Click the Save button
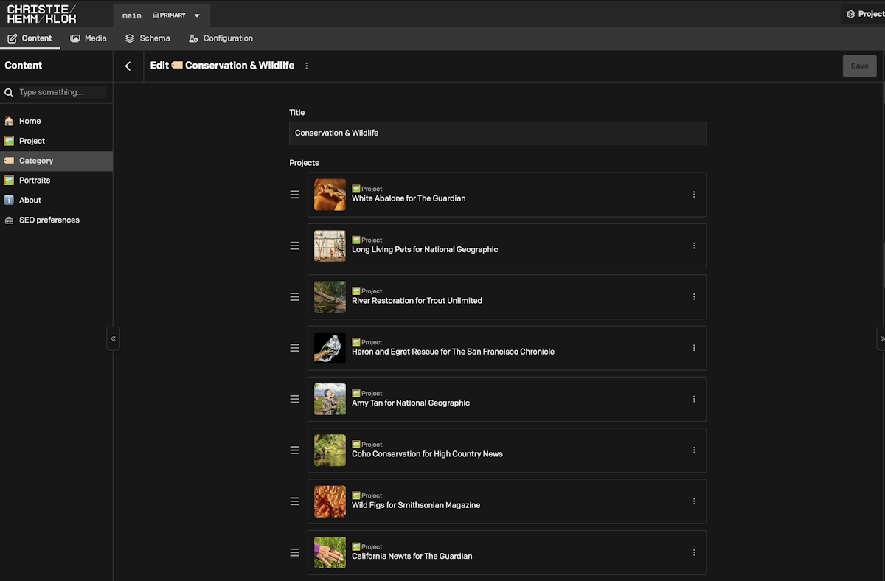Viewport: 885px width, 581px height. coord(860,66)
